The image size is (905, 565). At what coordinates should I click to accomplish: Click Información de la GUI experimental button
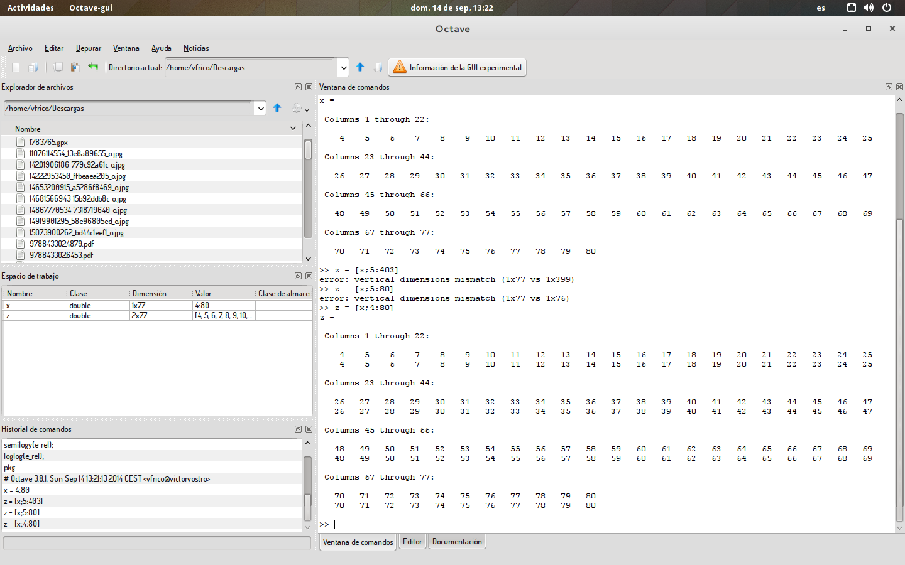click(x=458, y=67)
